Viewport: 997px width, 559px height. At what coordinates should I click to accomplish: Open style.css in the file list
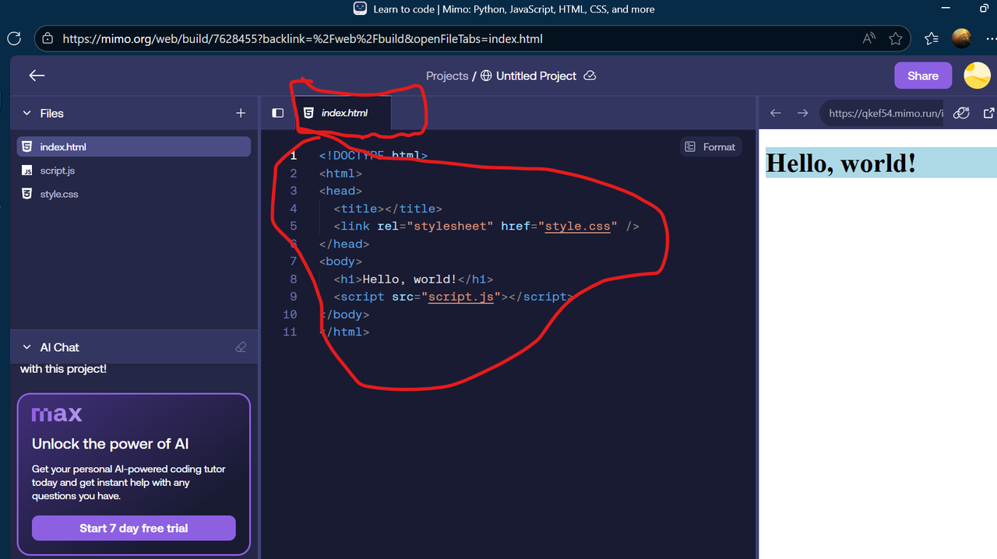pyautogui.click(x=134, y=194)
